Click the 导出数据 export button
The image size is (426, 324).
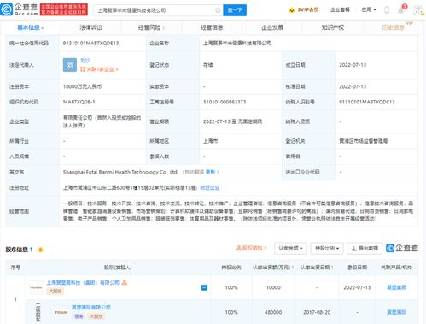(x=365, y=249)
